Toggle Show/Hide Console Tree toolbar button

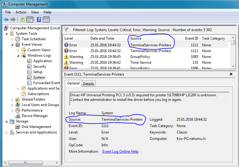[x=30, y=20]
